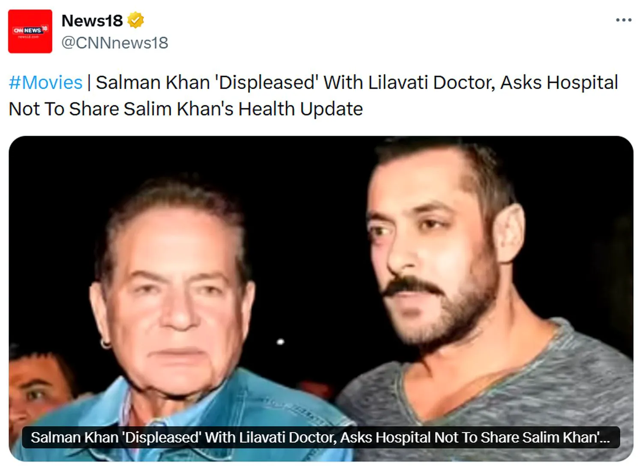
Task: Click the pipe separator after #Movies
Action: click(89, 82)
